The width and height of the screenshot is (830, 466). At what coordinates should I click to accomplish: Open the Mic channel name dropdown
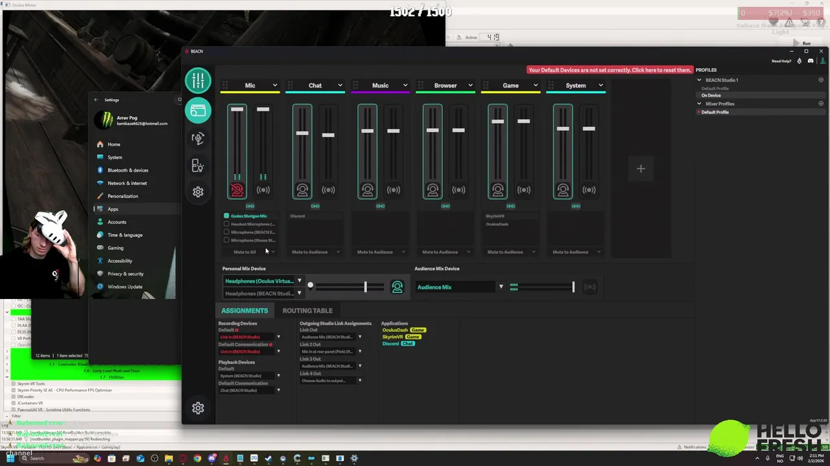coord(275,85)
